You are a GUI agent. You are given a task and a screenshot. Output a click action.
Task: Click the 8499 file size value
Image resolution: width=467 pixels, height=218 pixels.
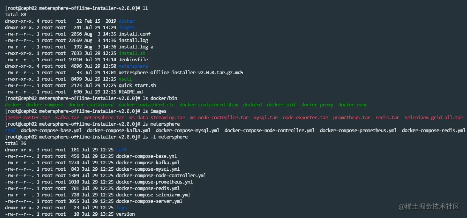tap(76, 79)
